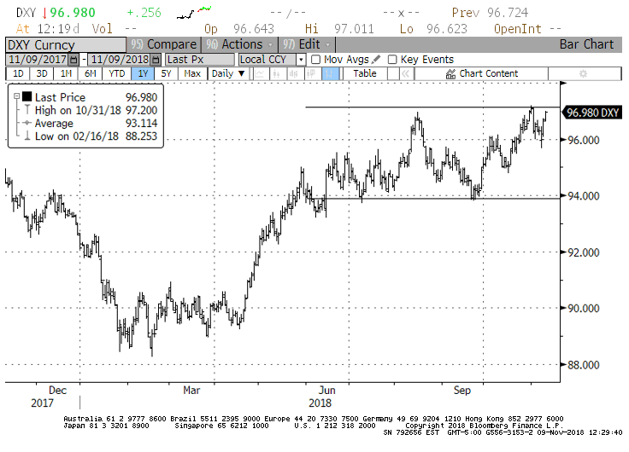The image size is (629, 452).
Task: Select the 1Y range tab
Action: click(x=143, y=74)
